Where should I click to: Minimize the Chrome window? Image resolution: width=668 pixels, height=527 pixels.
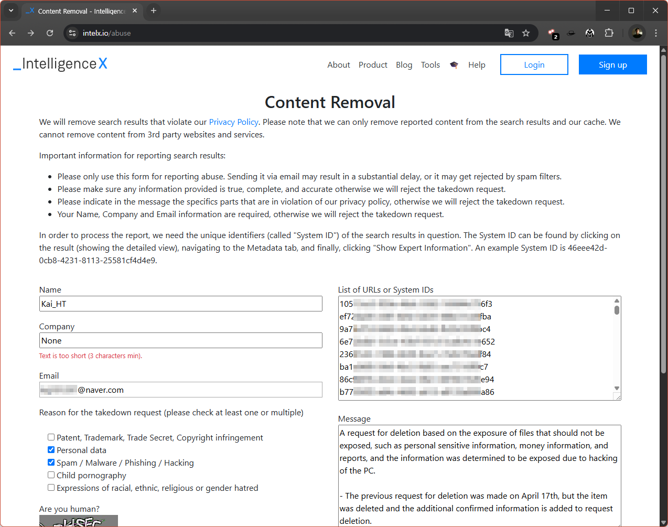tap(607, 10)
